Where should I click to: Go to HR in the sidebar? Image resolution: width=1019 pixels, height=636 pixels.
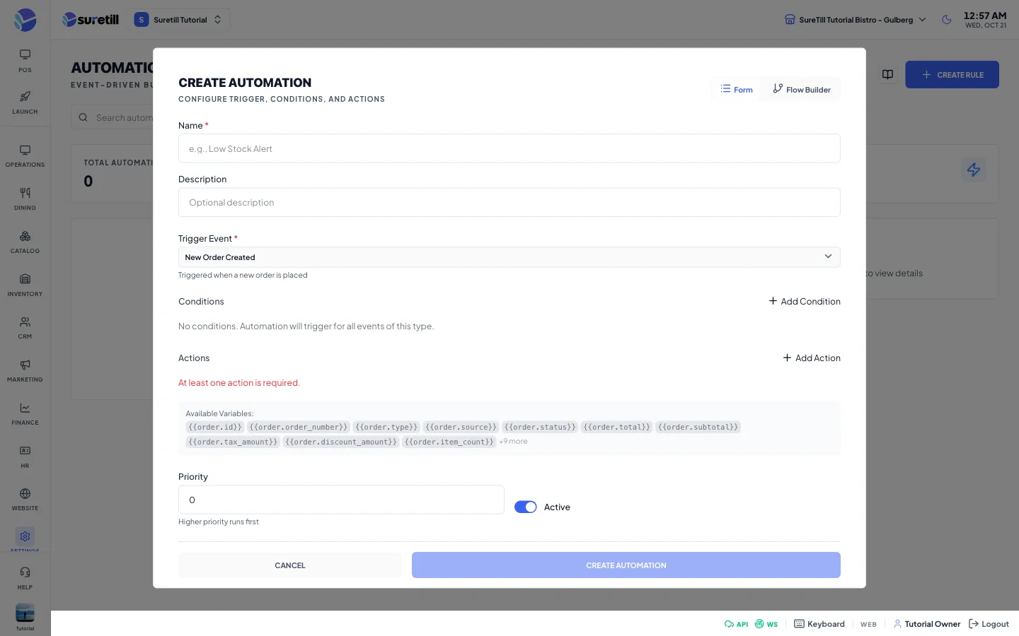point(25,457)
